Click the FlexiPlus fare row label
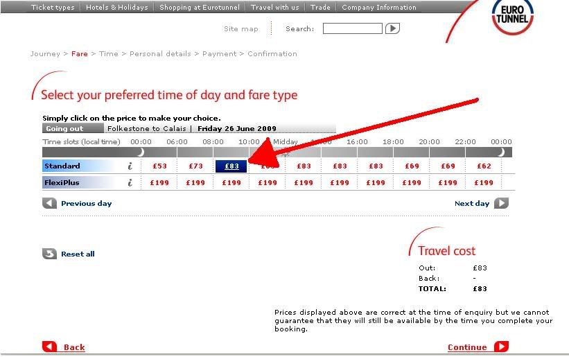This screenshot has height=357, width=569. point(62,182)
